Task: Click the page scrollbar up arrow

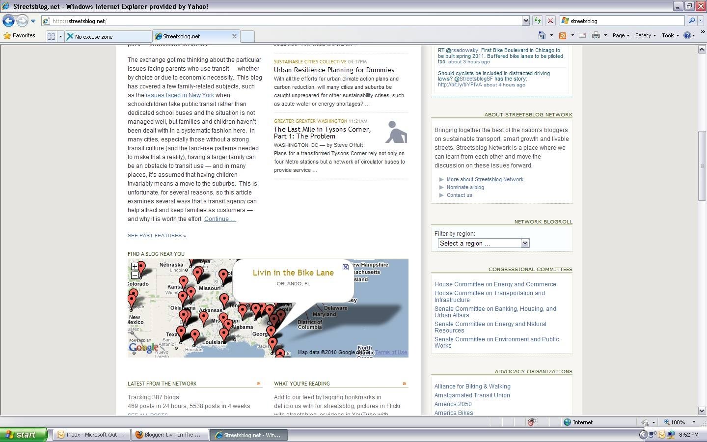Action: (x=702, y=49)
